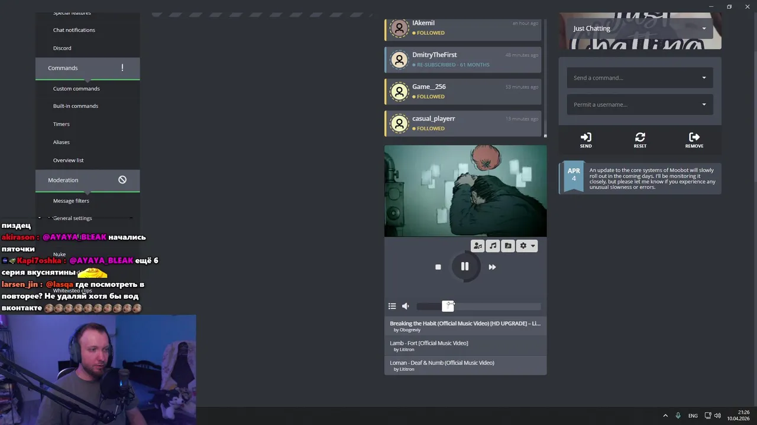The image size is (757, 425).
Task: Select lAkemil username in feed
Action: 423,23
